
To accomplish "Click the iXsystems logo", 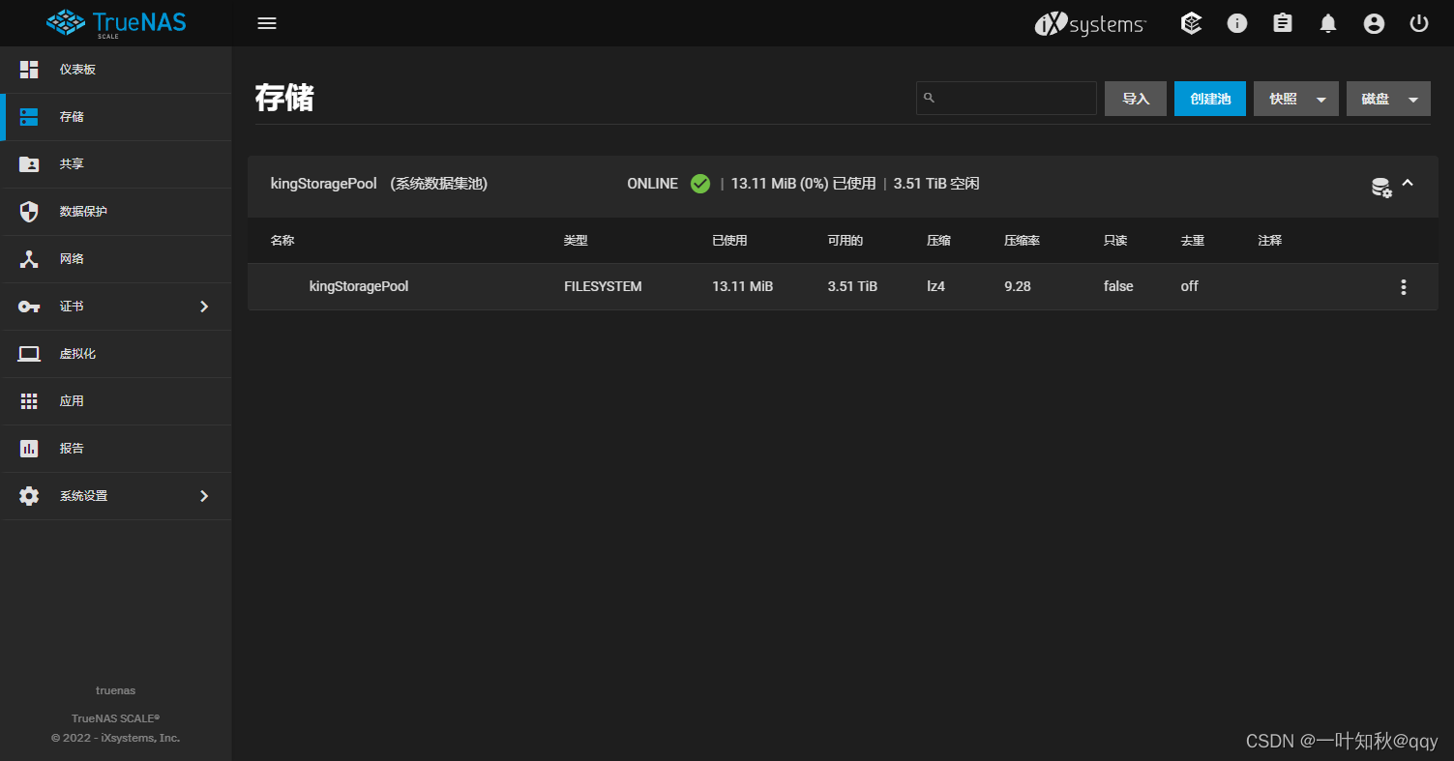I will tap(1090, 24).
